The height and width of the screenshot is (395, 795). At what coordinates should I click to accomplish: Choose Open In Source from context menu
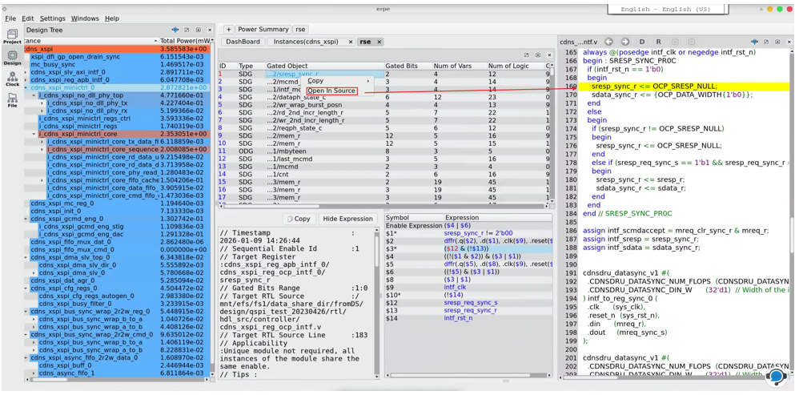[331, 91]
